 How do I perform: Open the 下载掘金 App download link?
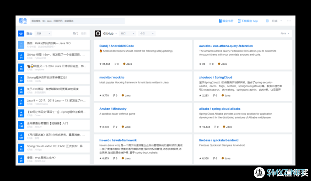click(248, 21)
